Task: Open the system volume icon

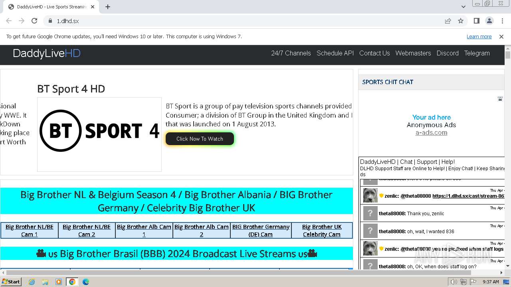Action: (454, 282)
